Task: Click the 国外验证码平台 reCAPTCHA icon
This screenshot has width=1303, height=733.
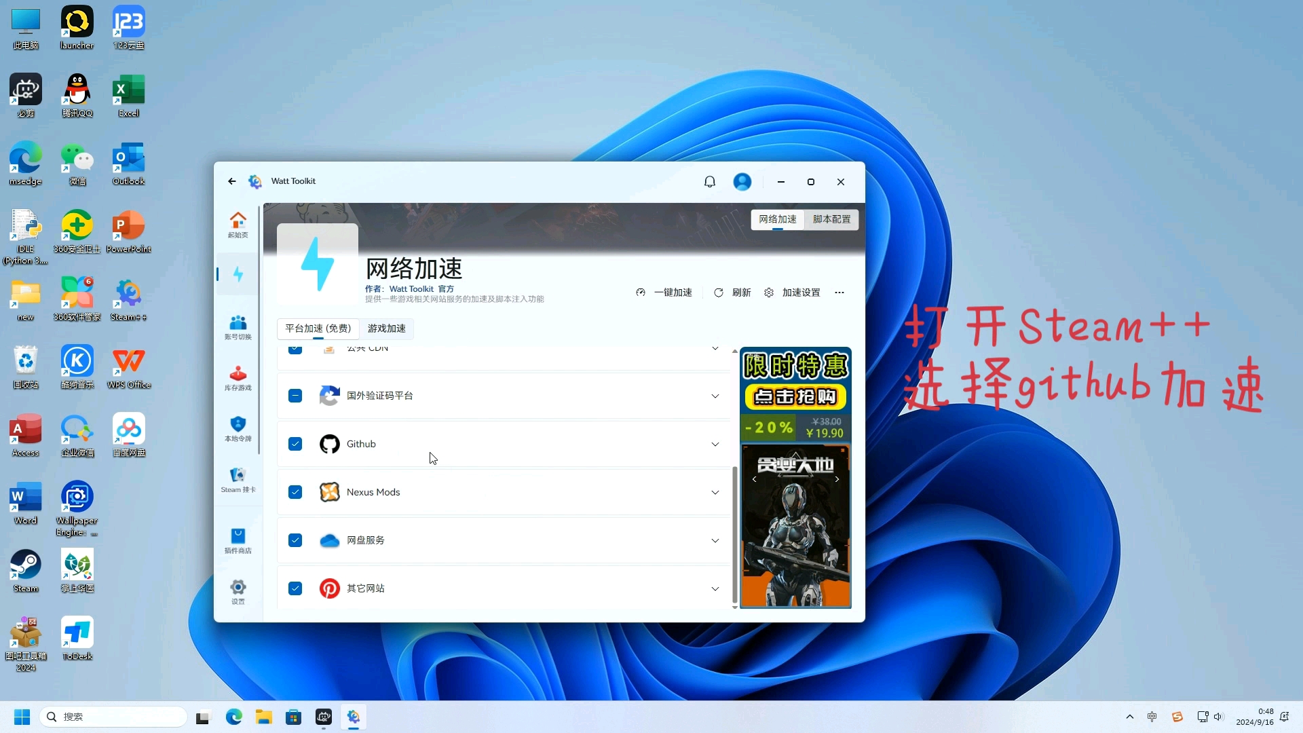Action: tap(330, 396)
